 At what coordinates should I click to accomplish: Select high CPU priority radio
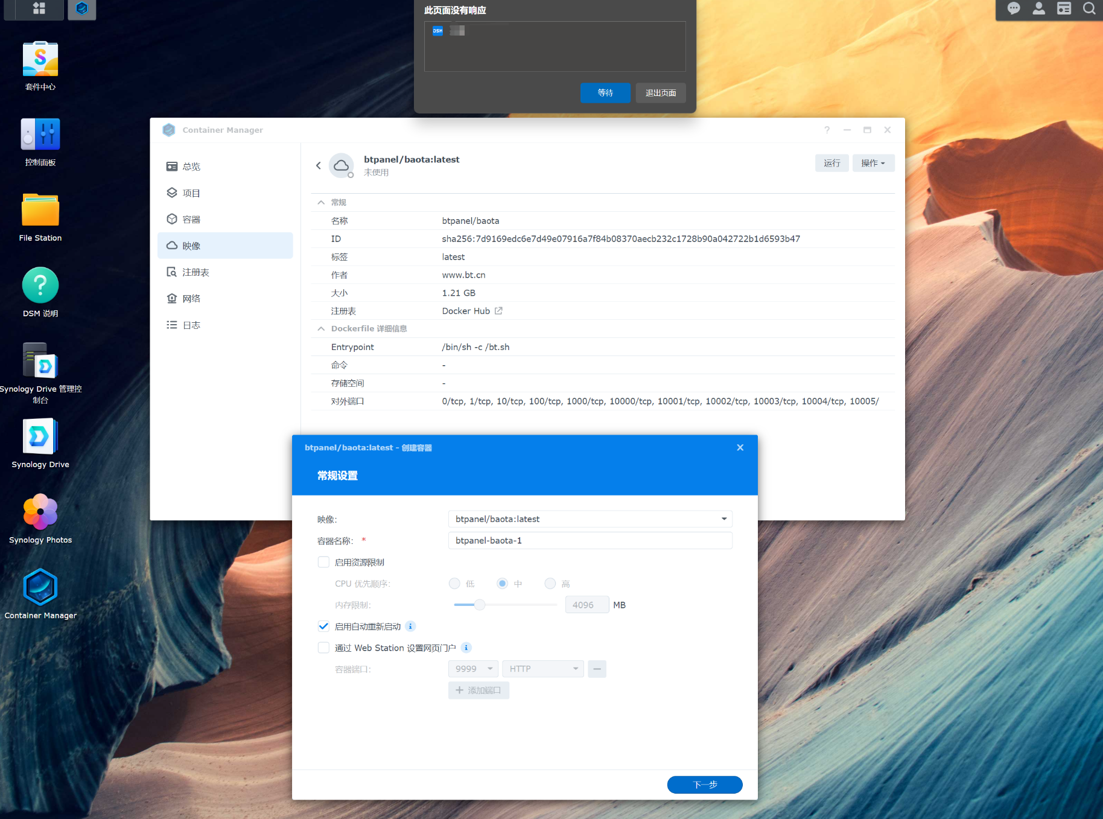click(550, 584)
